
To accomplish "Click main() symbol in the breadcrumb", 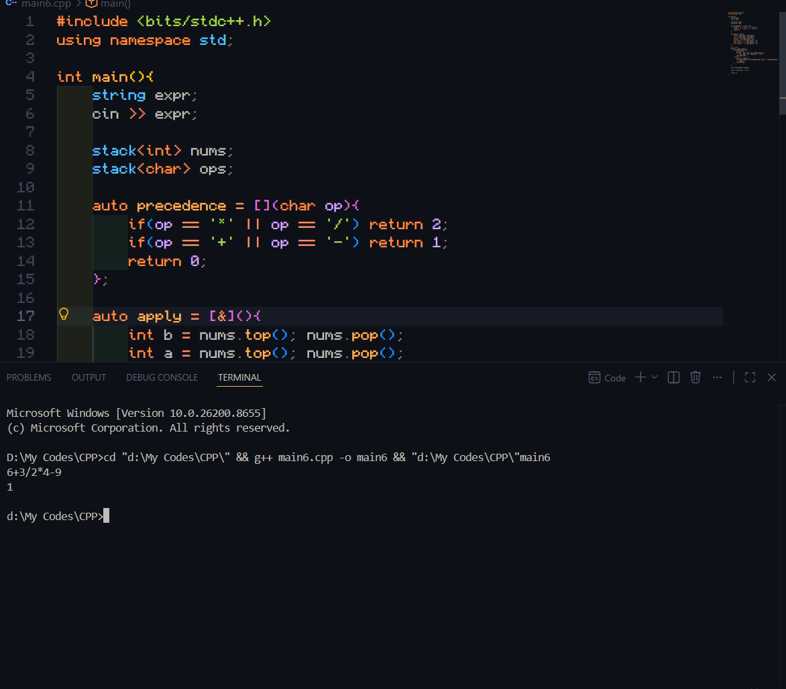I will [115, 4].
